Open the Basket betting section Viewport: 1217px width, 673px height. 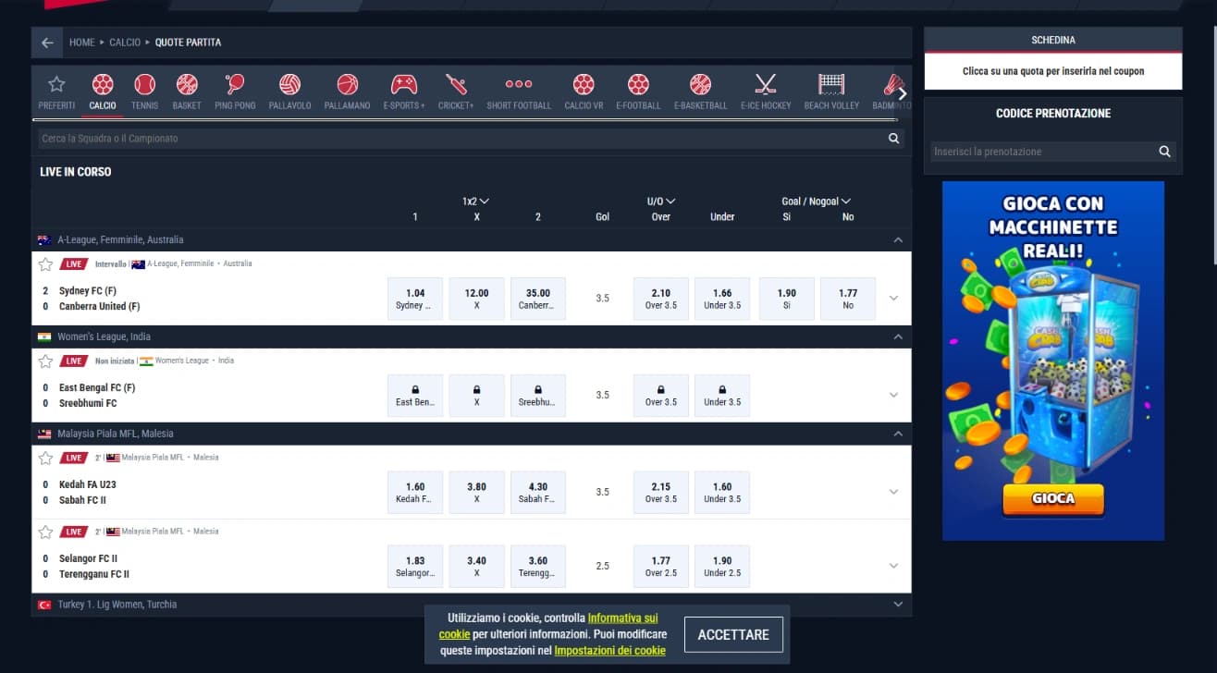[187, 90]
